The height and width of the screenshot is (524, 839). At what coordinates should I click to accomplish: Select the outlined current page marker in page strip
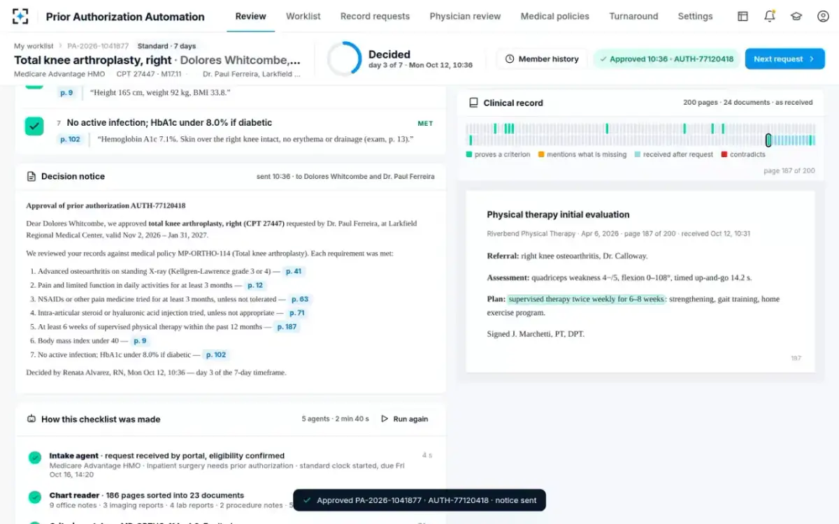tap(768, 140)
